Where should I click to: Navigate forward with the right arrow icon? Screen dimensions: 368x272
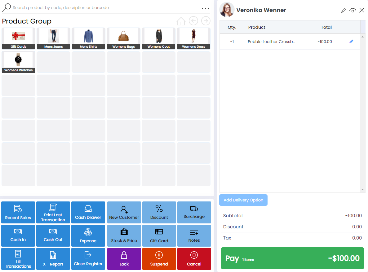tap(206, 21)
